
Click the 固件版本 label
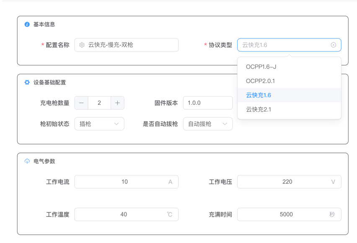166,103
